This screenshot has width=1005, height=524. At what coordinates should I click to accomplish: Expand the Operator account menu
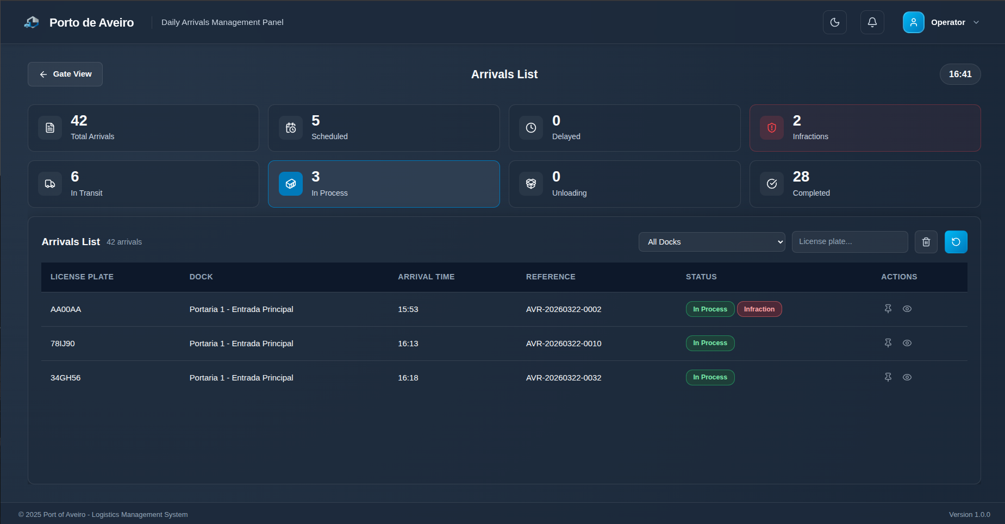[944, 22]
